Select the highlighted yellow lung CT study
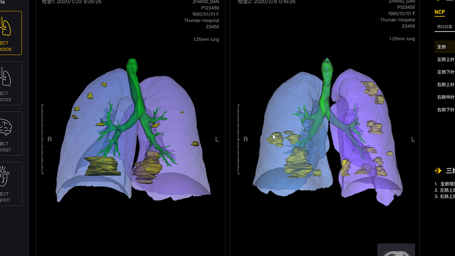Image resolution: width=455 pixels, height=256 pixels. coord(10,33)
